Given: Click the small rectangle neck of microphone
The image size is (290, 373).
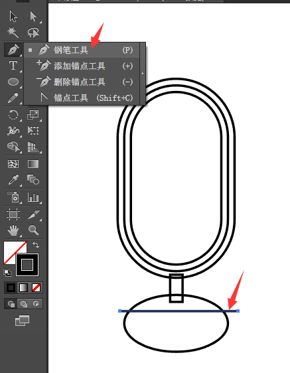Looking at the screenshot, I should pos(177,288).
